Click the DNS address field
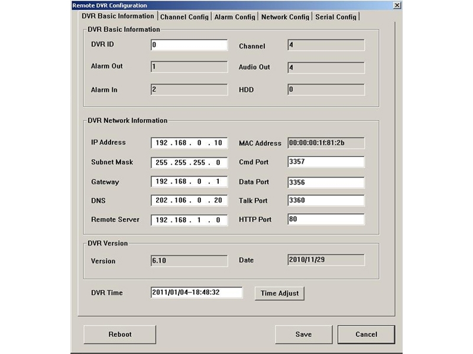The width and height of the screenshot is (473, 354). coord(189,201)
